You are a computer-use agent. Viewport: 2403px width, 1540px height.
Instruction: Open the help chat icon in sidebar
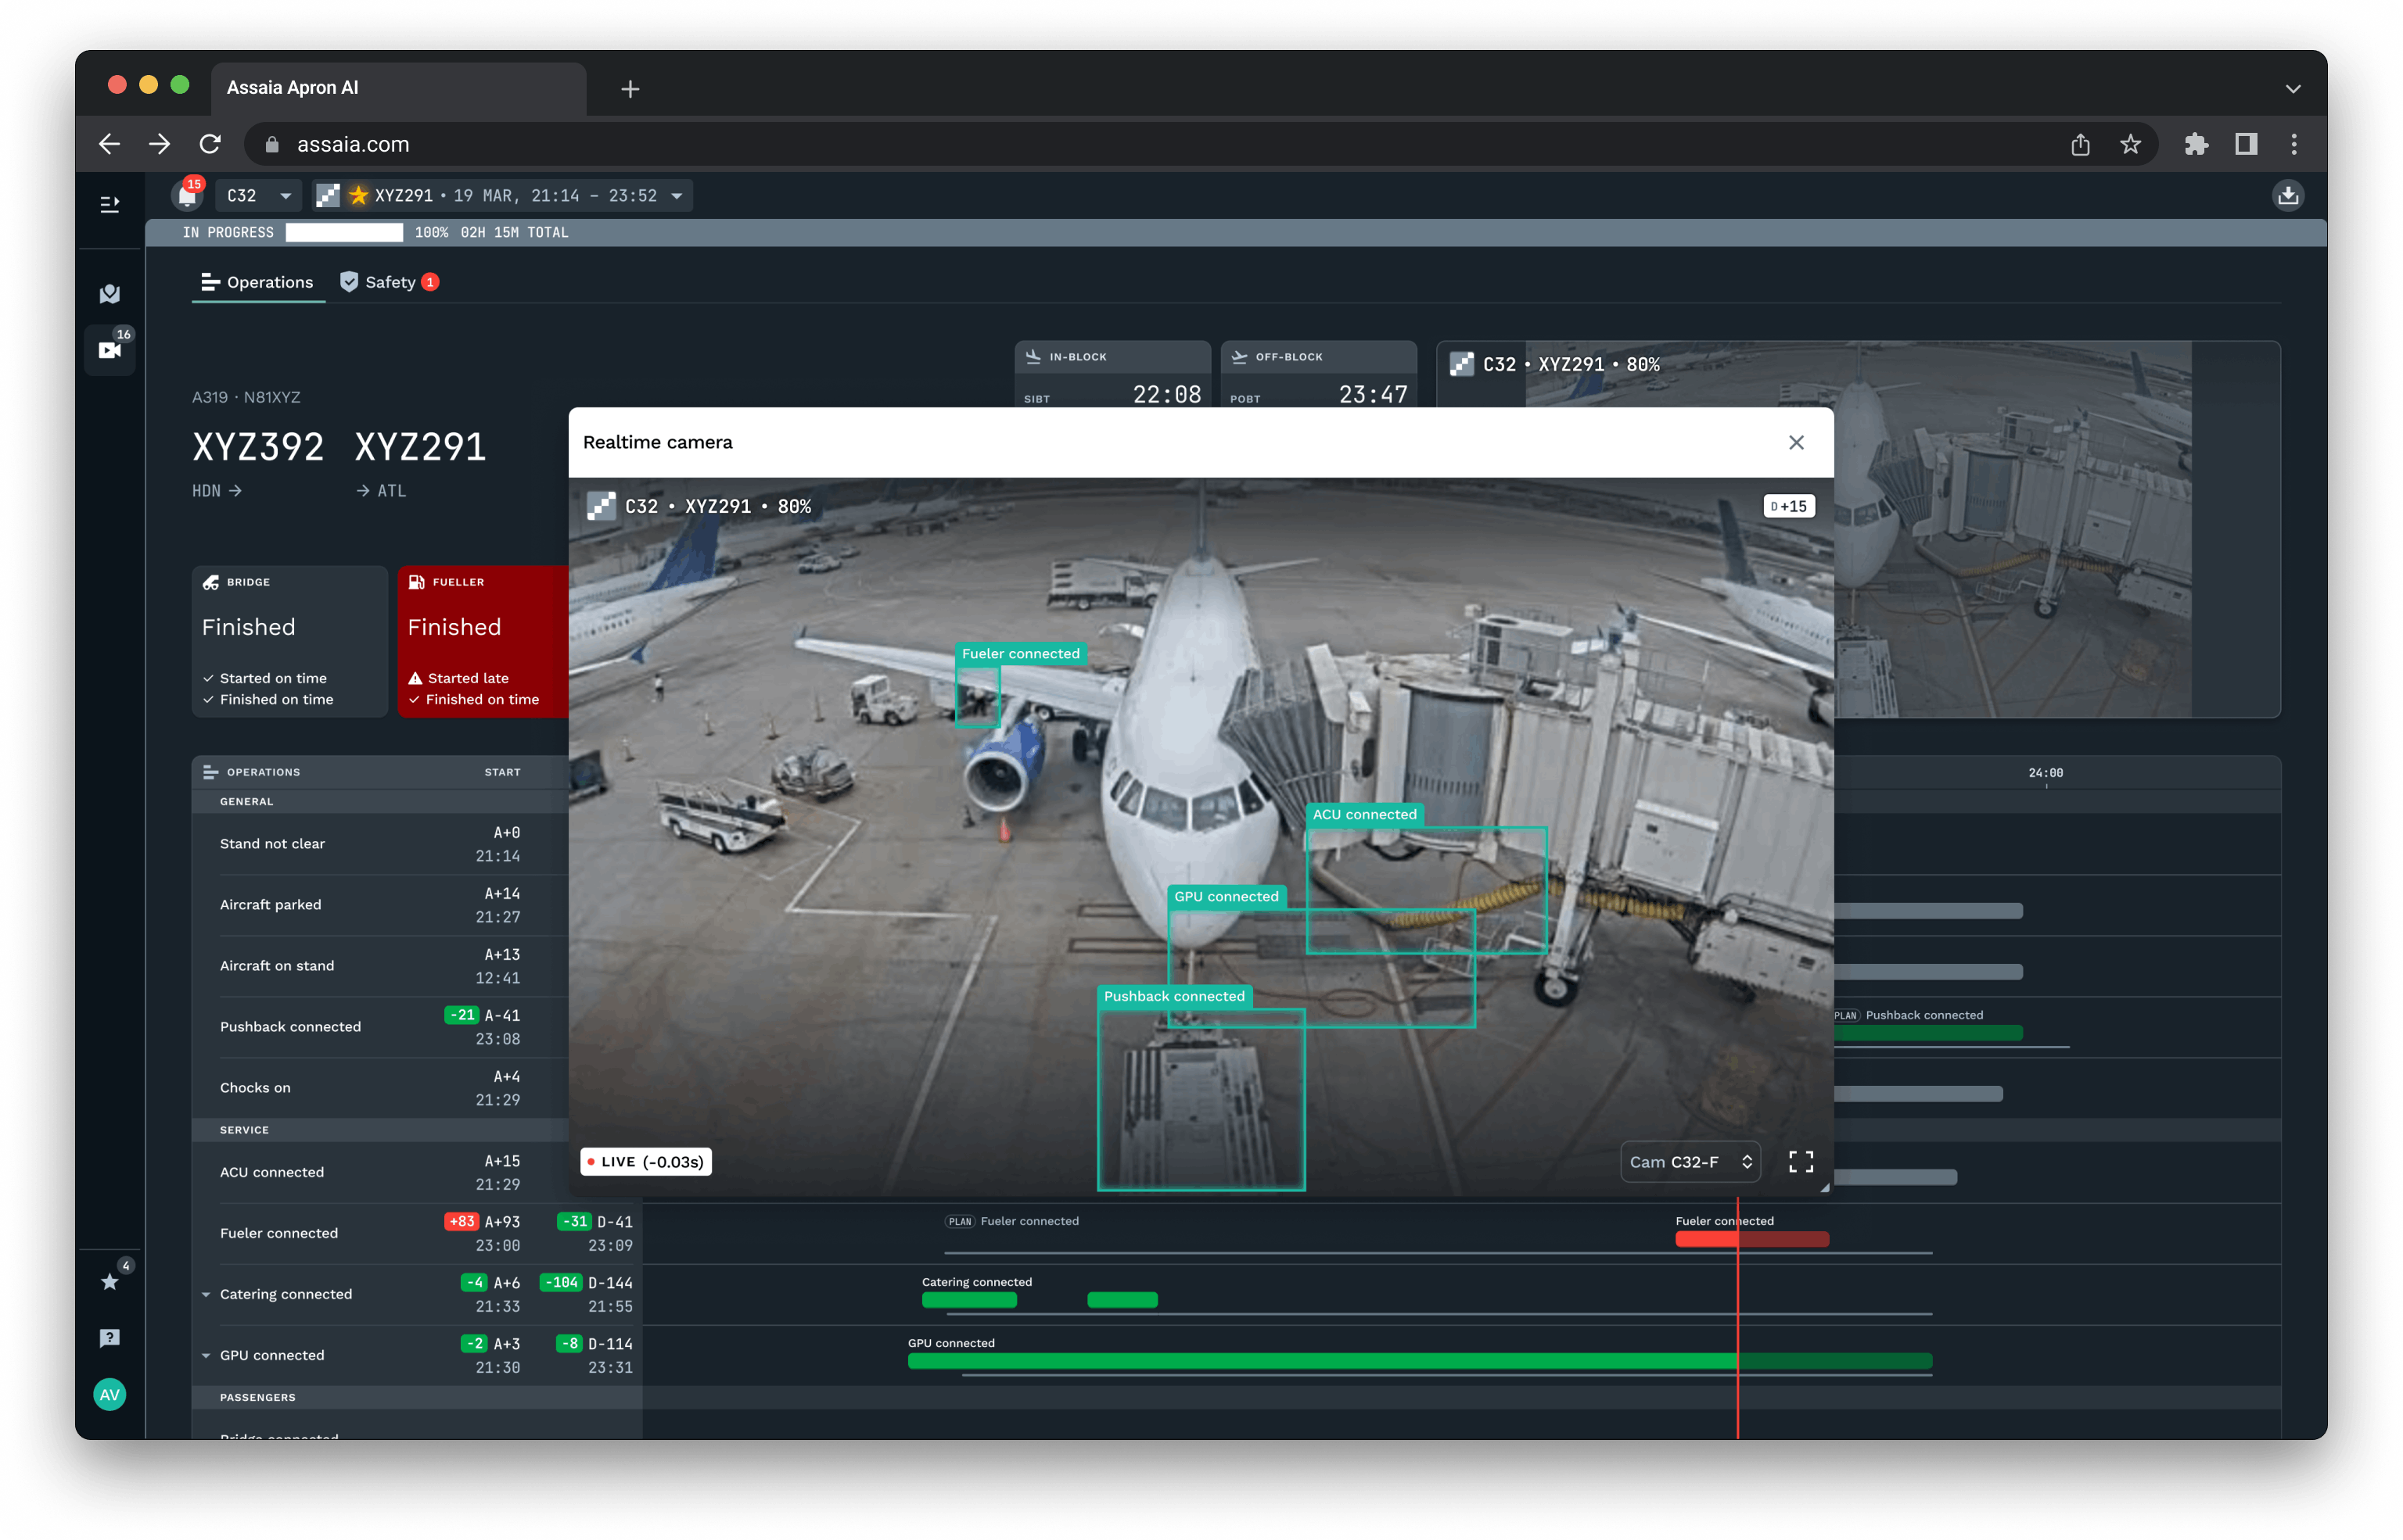(x=109, y=1338)
